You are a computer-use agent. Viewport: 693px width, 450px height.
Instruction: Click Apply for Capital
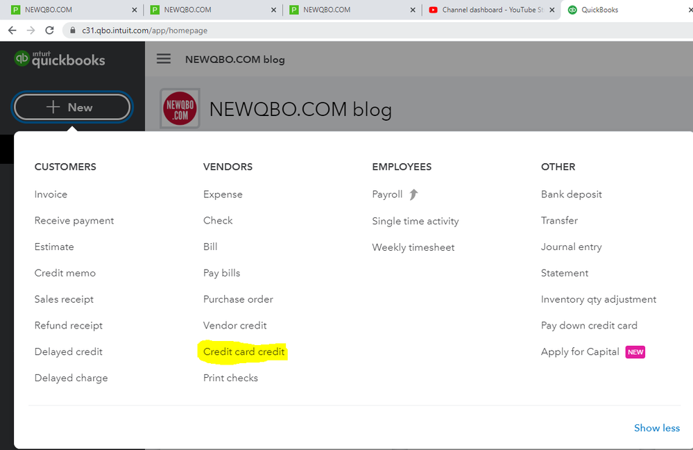pos(580,352)
